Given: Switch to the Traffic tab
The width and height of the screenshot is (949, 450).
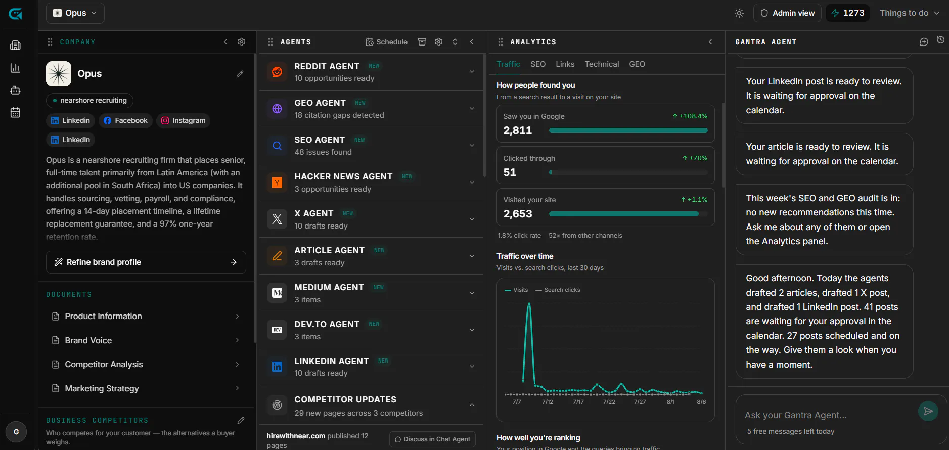Looking at the screenshot, I should (508, 64).
